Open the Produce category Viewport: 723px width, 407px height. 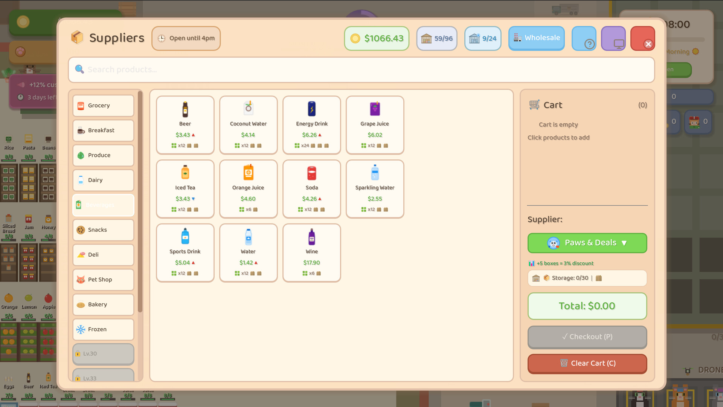[103, 155]
